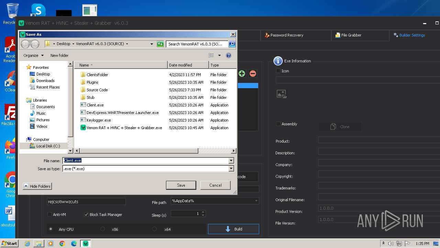Click the red minus remove icon
Screen dimensions: 440x248
pos(253,73)
